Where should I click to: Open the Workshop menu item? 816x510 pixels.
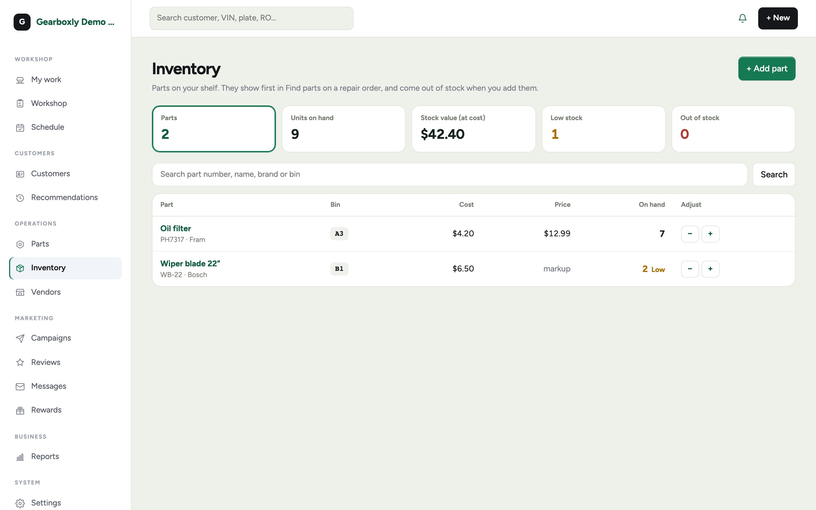coord(65,103)
